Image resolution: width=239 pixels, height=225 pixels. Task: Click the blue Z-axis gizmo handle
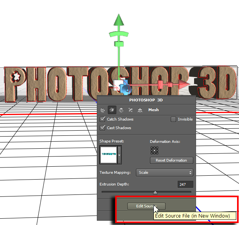[126, 88]
